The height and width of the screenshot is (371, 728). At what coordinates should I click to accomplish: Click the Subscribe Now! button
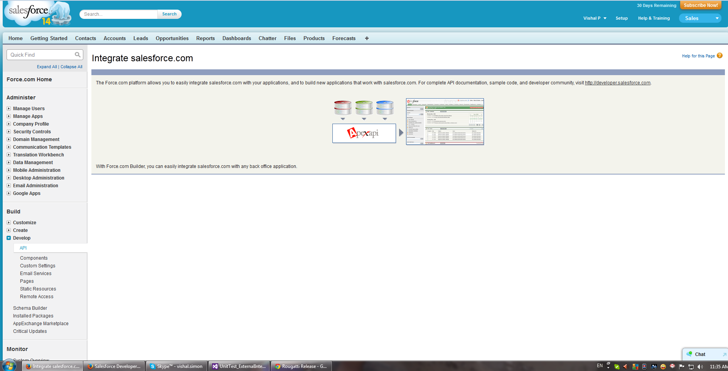click(x=701, y=5)
